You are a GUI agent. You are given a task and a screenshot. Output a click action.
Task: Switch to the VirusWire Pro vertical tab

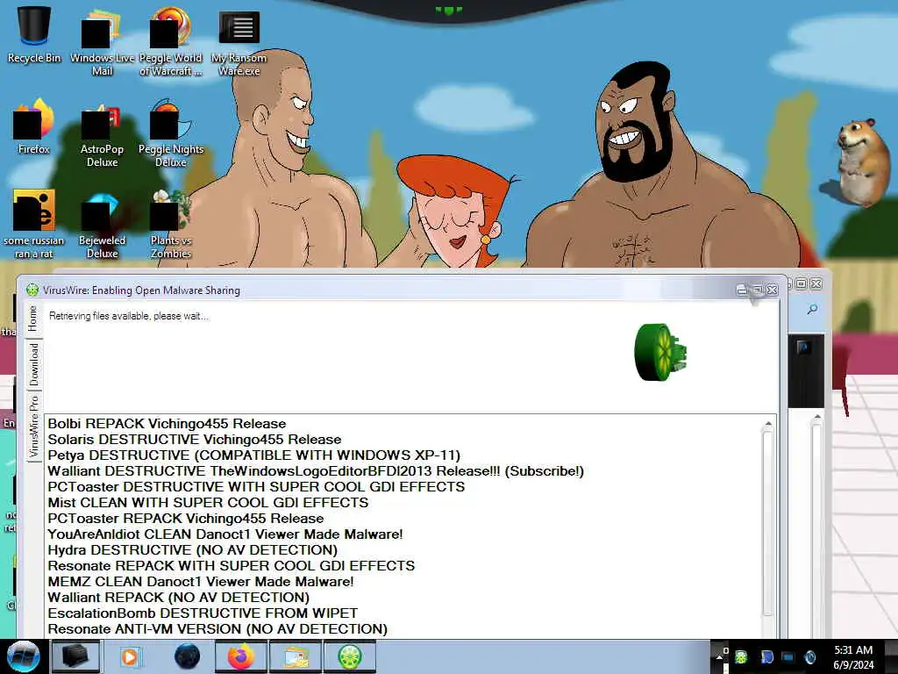[x=34, y=426]
